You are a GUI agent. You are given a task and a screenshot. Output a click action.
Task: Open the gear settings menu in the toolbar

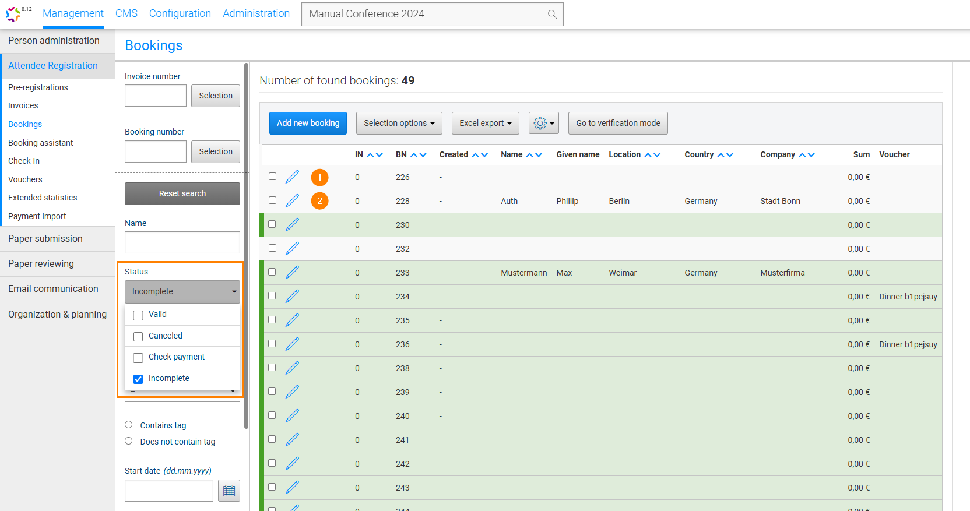(x=543, y=124)
